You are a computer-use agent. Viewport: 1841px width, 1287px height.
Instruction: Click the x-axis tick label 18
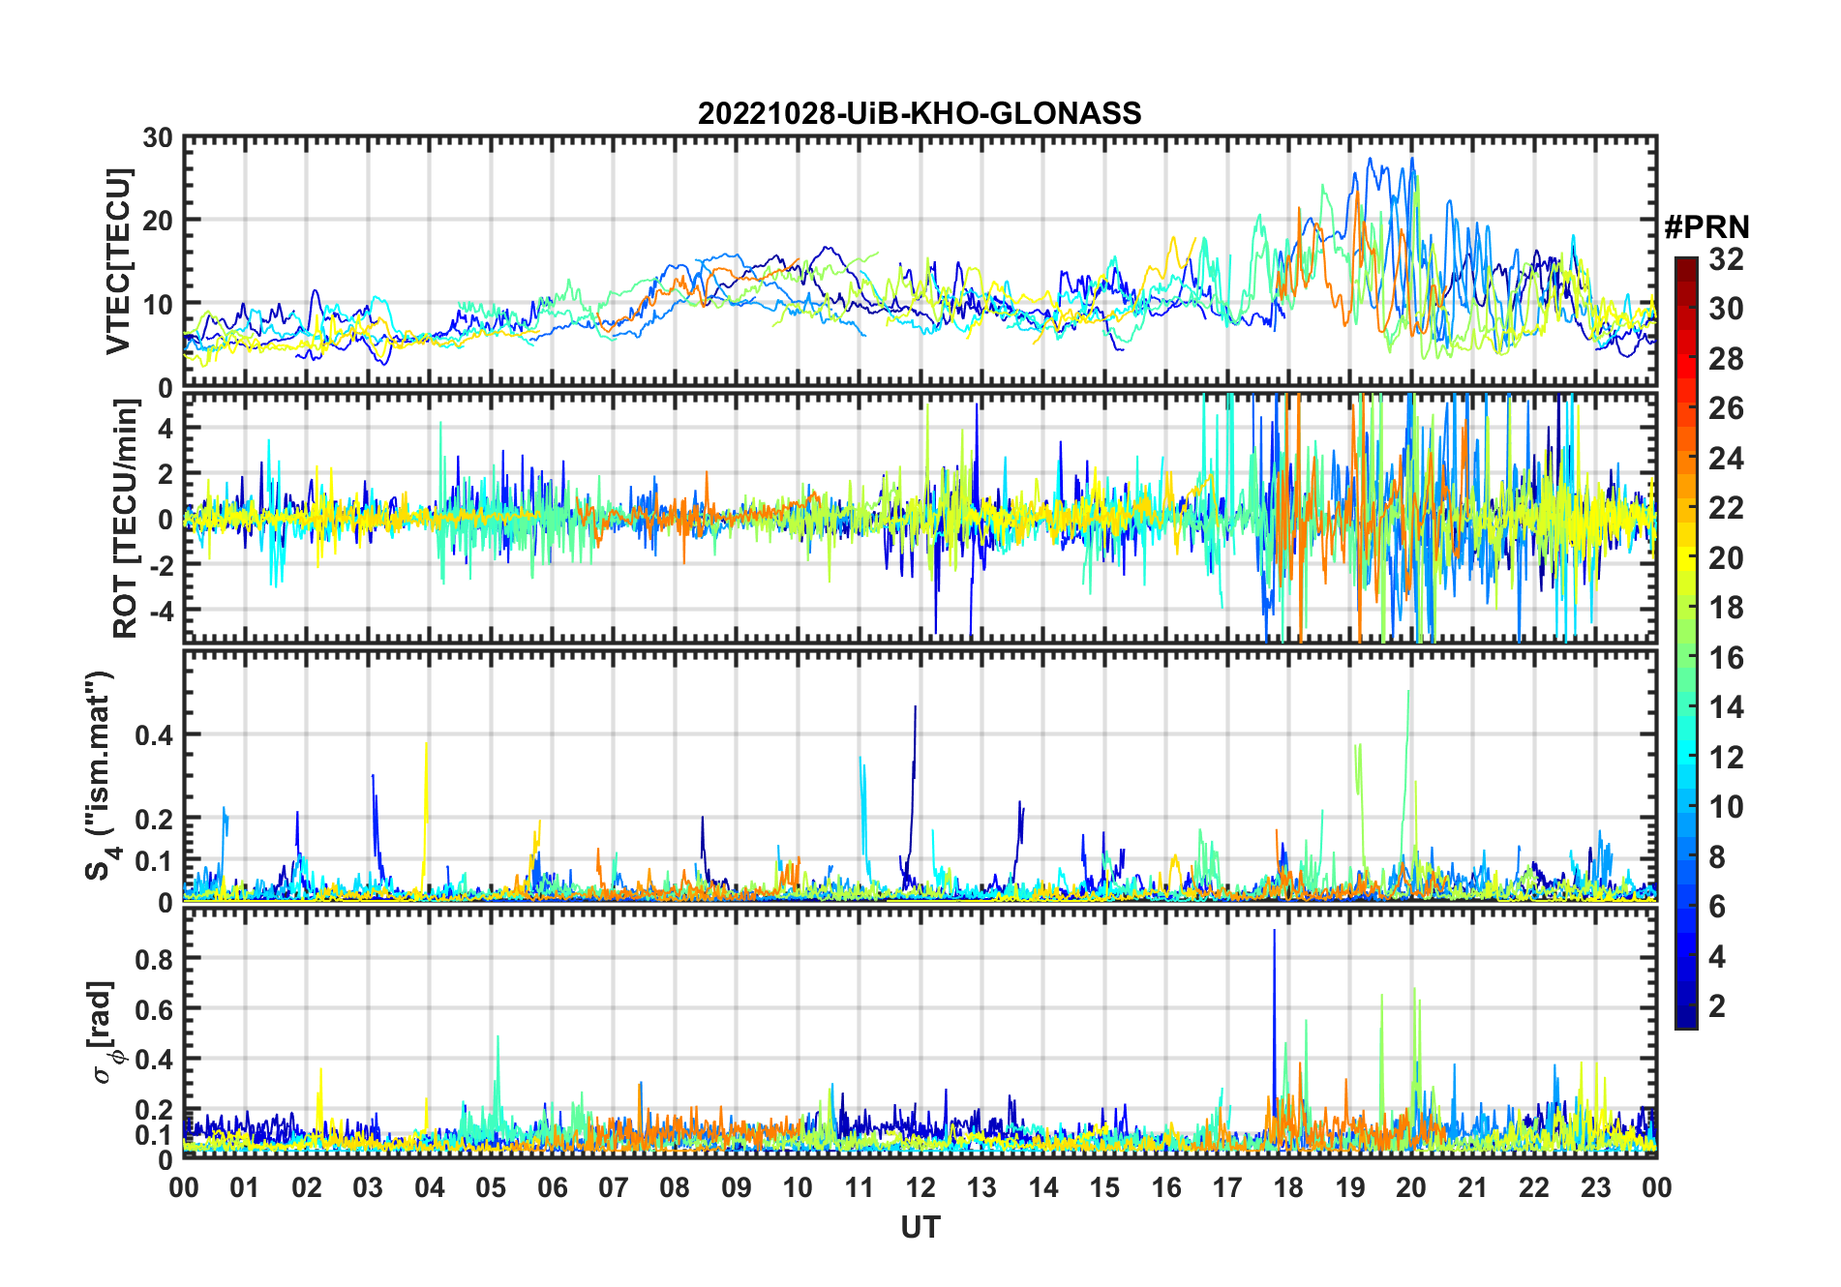point(1288,1187)
